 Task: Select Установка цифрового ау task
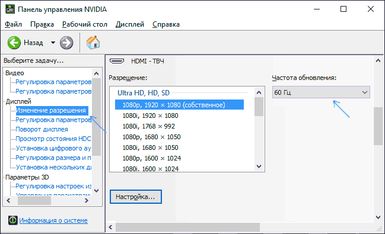pyautogui.click(x=53, y=148)
